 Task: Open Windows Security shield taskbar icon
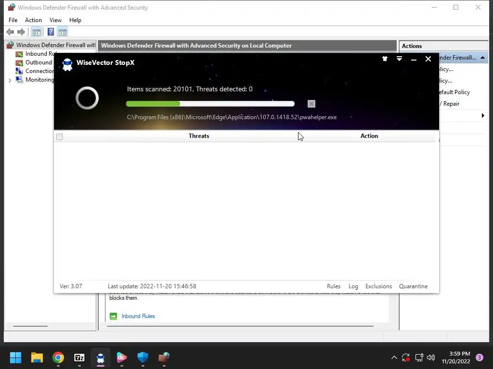[x=143, y=357]
